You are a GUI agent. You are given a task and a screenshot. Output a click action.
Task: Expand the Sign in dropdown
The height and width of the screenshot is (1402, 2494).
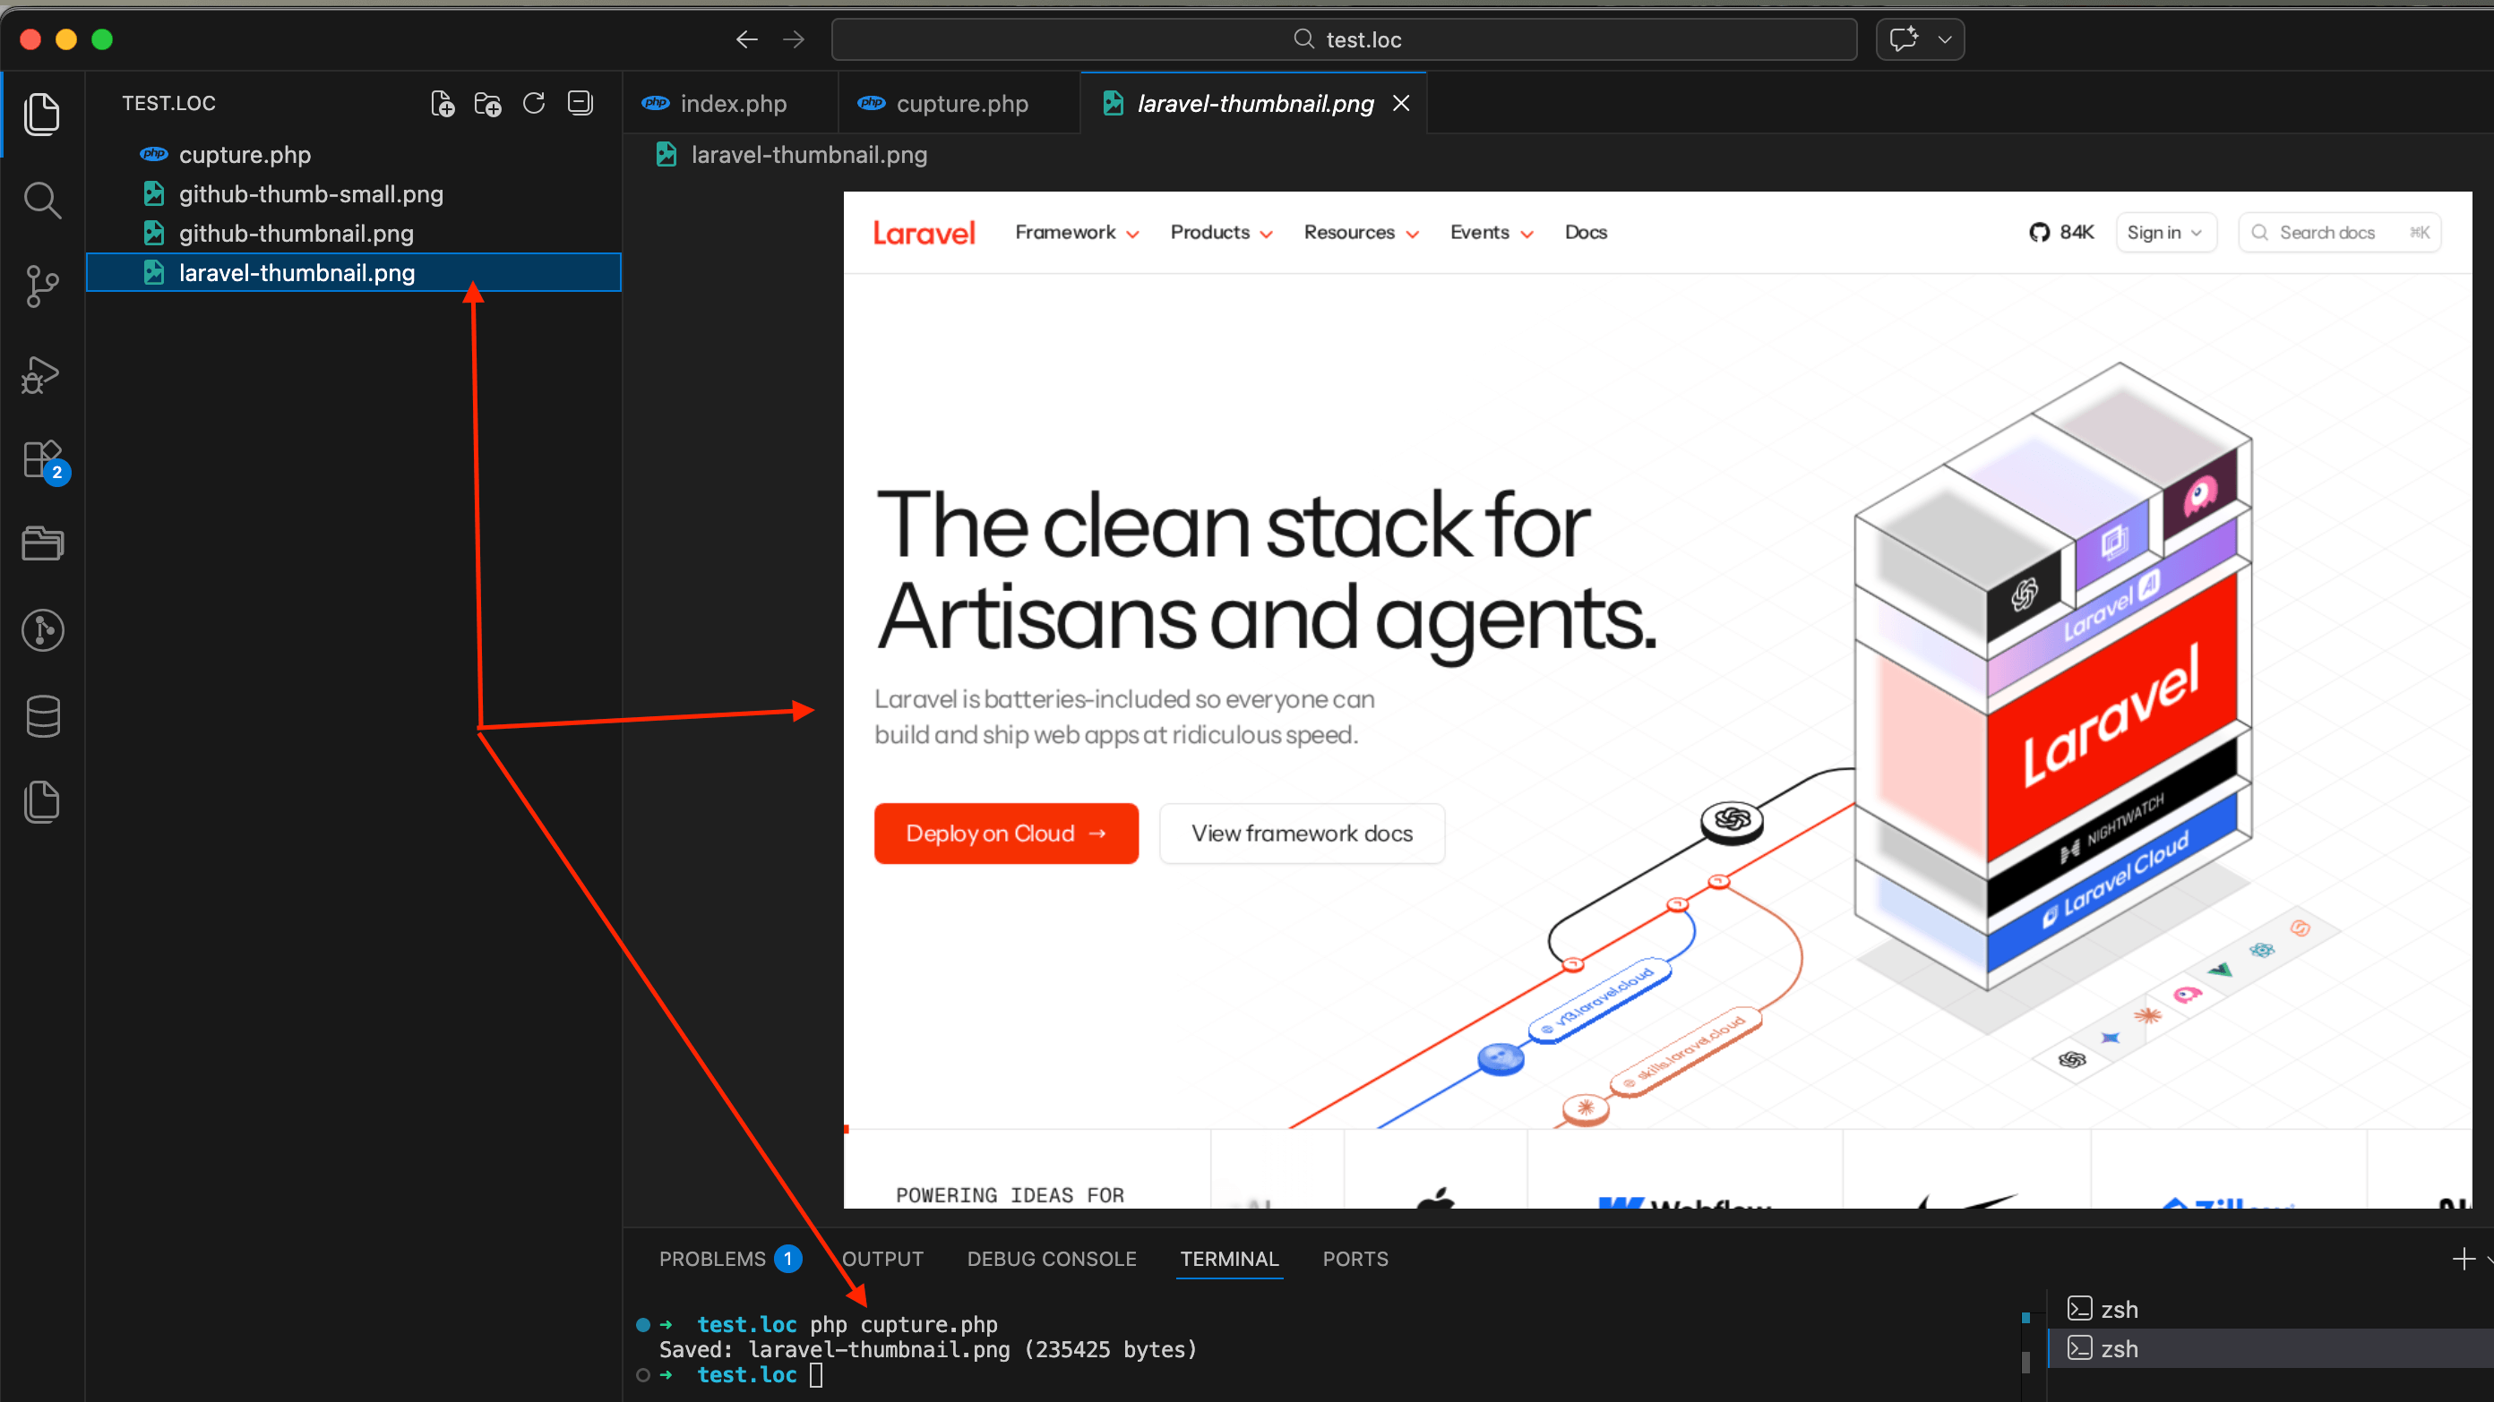pos(2166,232)
